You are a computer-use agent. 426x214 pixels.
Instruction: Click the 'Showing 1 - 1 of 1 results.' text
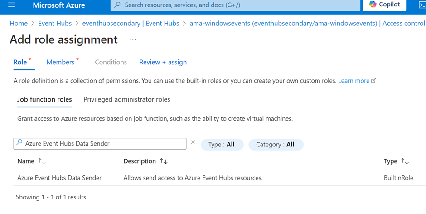[52, 197]
